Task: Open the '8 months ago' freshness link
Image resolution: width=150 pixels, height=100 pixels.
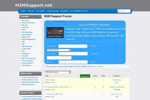Action: (117, 80)
